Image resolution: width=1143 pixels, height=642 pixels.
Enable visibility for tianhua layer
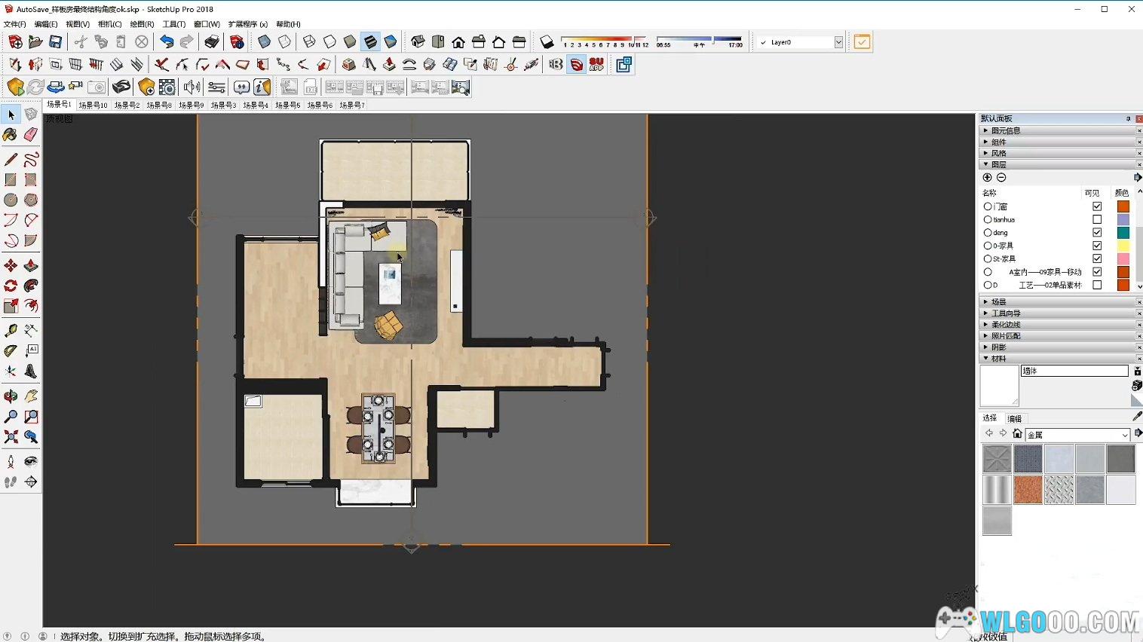coord(1097,219)
